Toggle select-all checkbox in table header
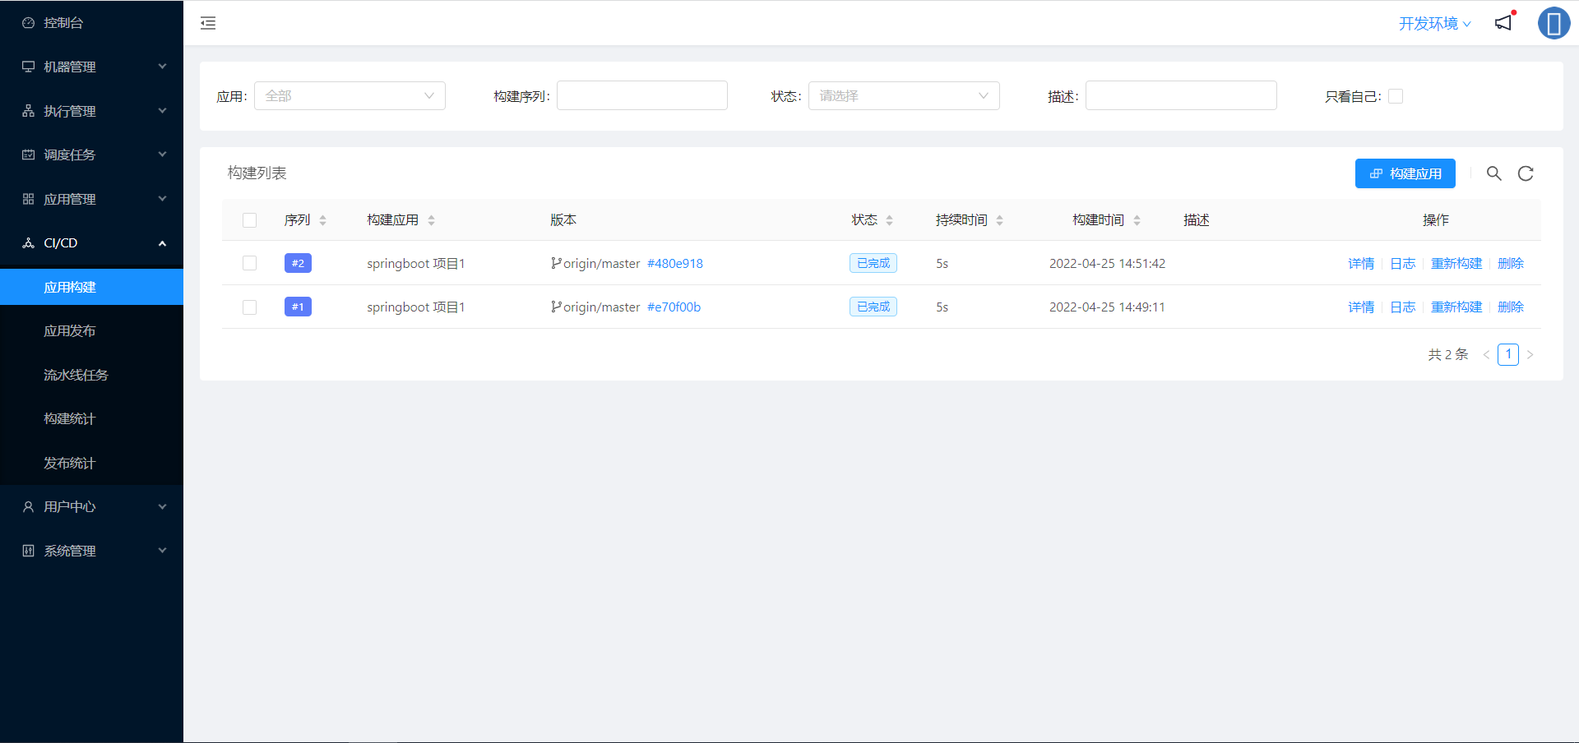Screen dimensions: 1579x743 250,220
